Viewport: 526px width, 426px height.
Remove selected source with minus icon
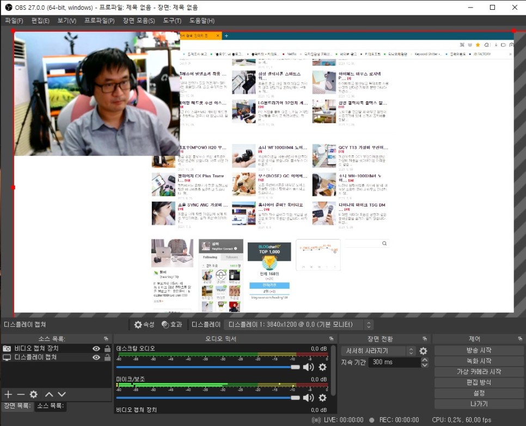pos(21,394)
